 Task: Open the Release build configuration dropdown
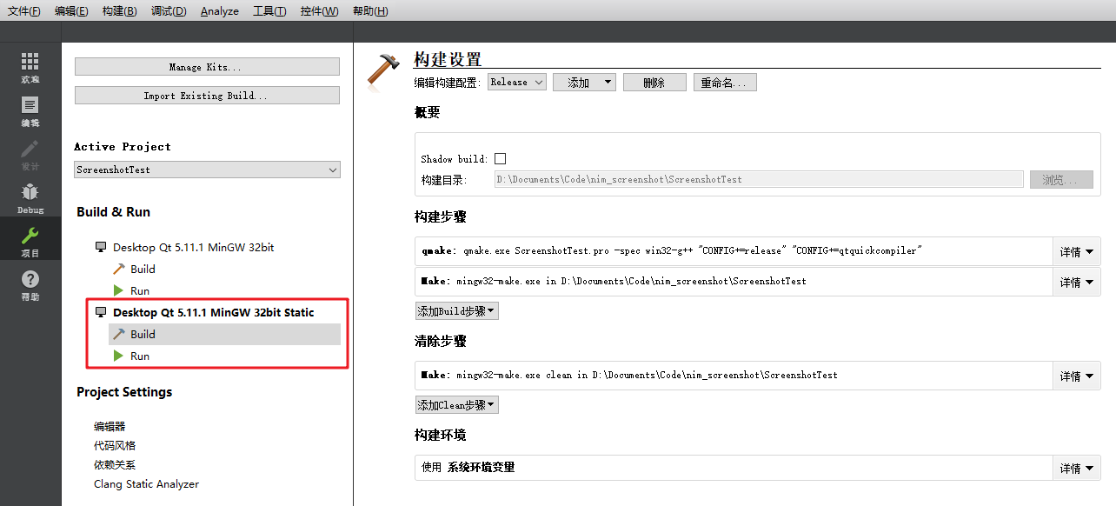[516, 83]
